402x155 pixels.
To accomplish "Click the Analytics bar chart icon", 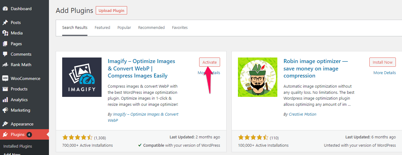I will [x=5, y=100].
